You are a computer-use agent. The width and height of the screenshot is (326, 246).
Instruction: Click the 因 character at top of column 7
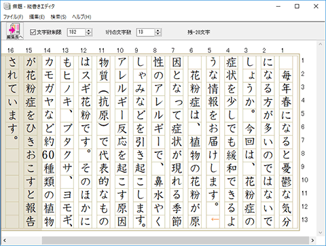177,62
